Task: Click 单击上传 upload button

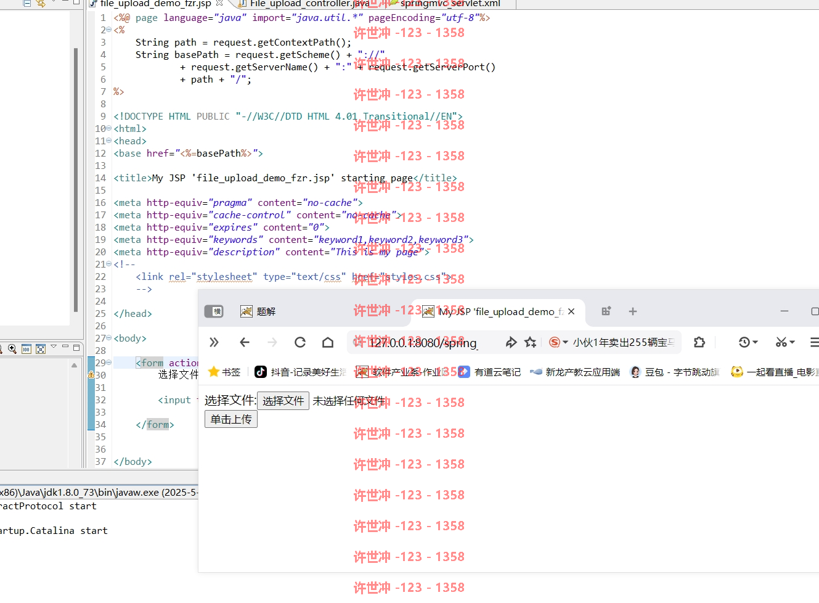Action: 231,419
